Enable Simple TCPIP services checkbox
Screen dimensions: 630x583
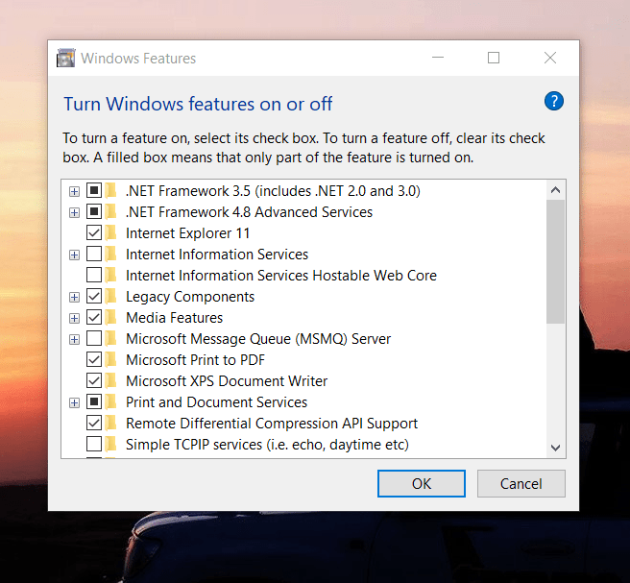94,445
